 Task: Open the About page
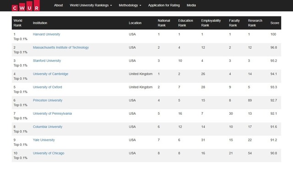pyautogui.click(x=58, y=5)
